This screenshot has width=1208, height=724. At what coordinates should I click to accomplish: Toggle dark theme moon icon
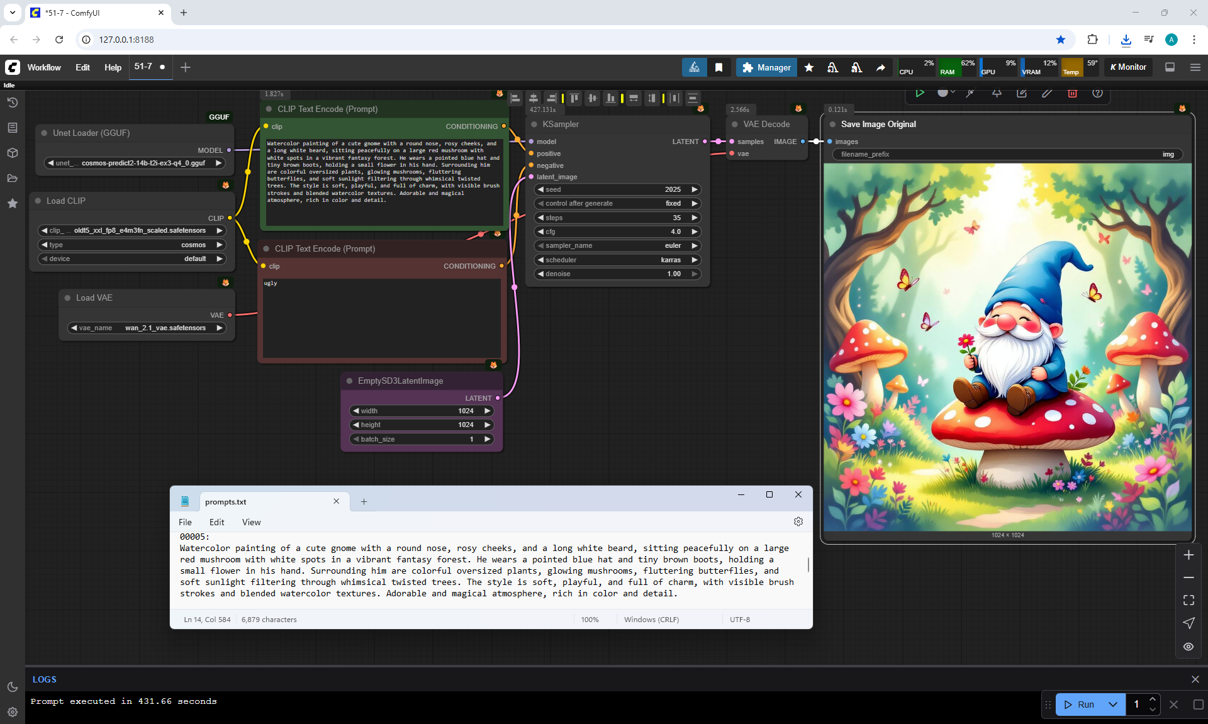pyautogui.click(x=12, y=687)
